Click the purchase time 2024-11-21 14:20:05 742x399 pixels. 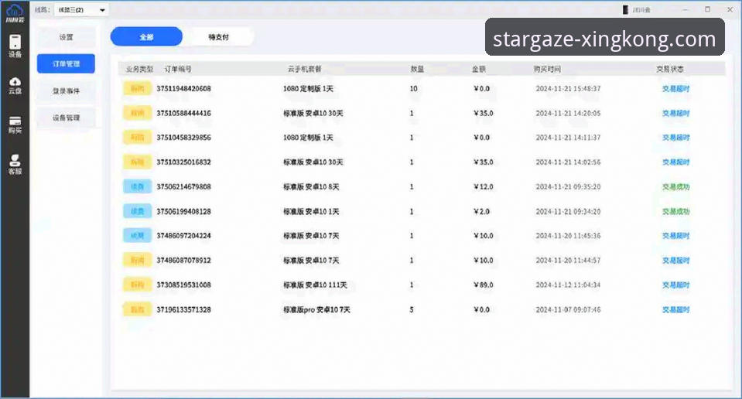pos(568,113)
